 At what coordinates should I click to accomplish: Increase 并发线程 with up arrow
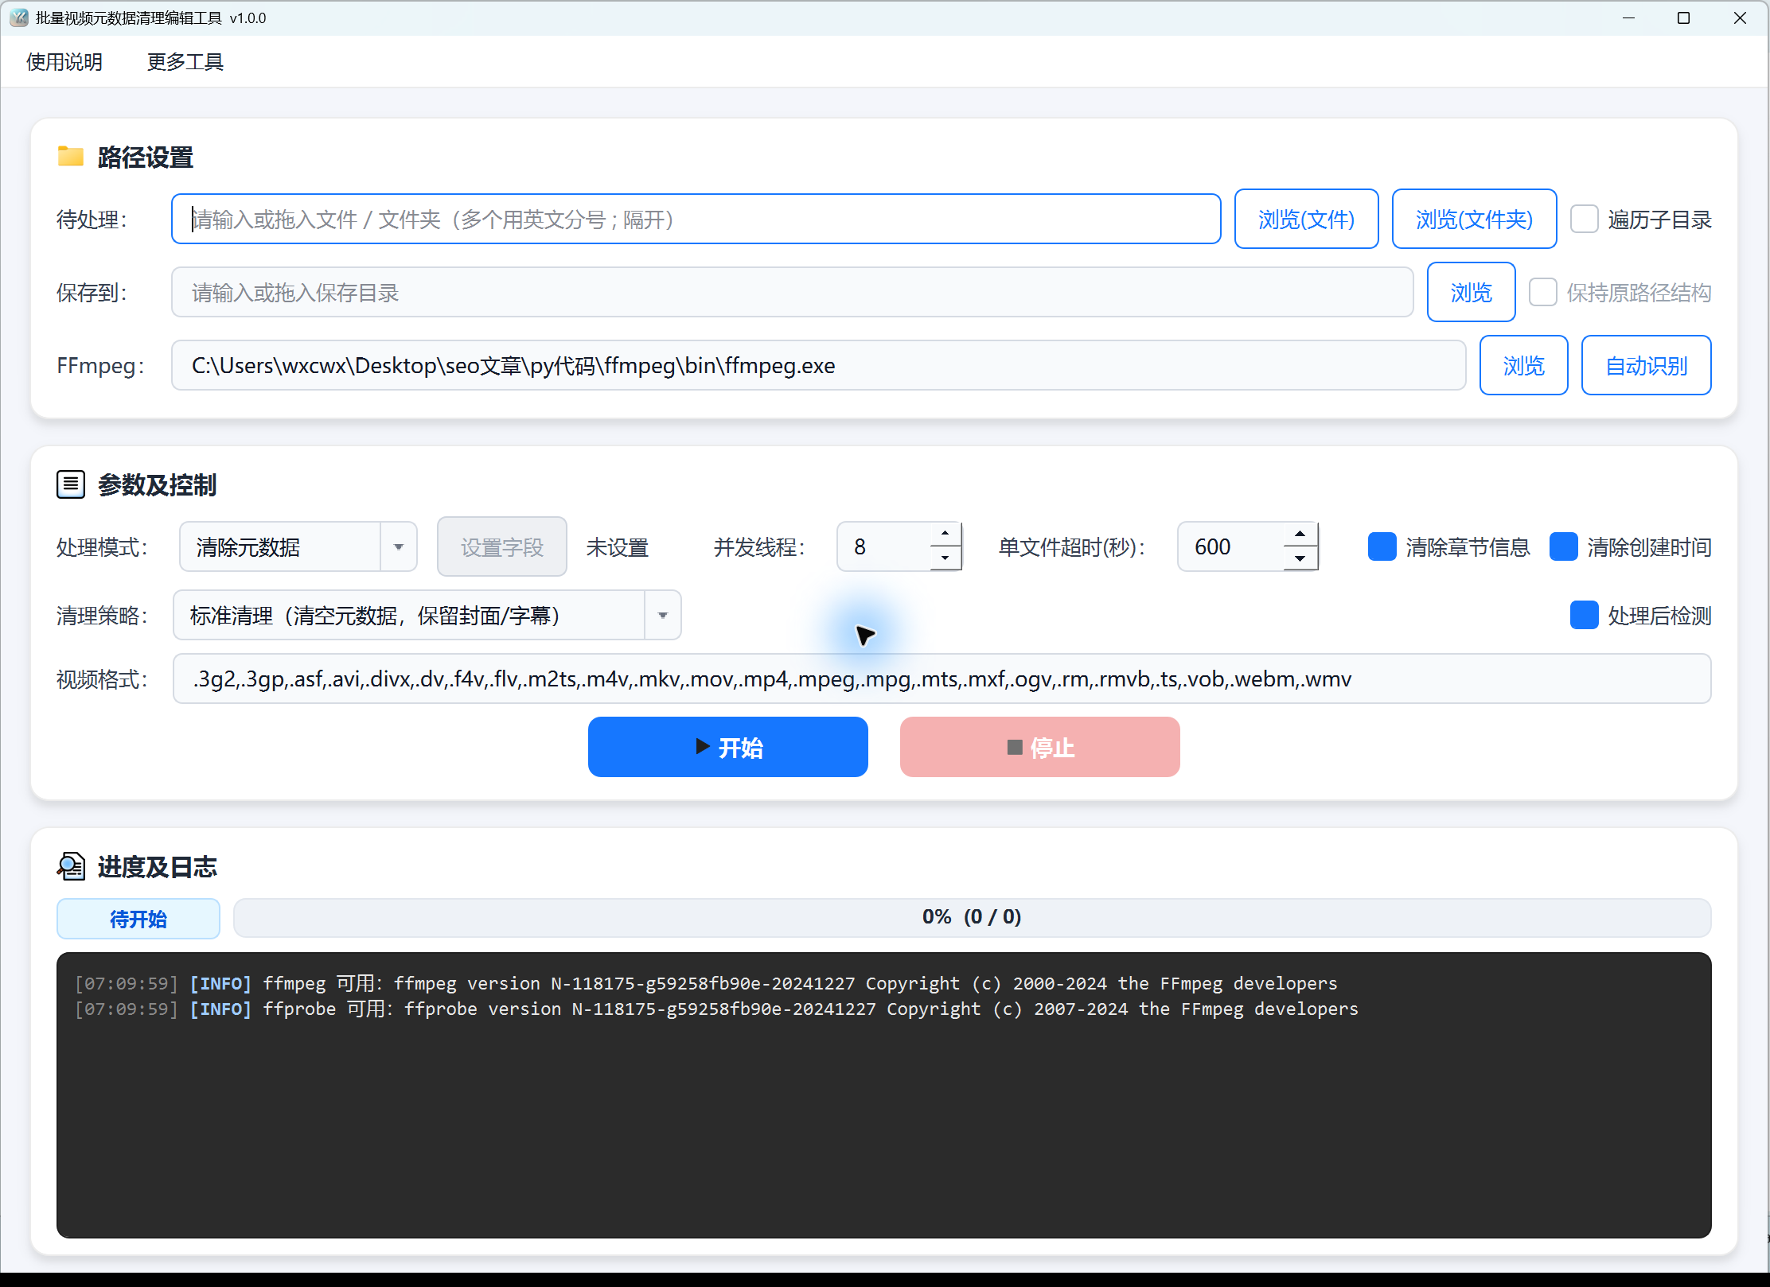point(945,534)
